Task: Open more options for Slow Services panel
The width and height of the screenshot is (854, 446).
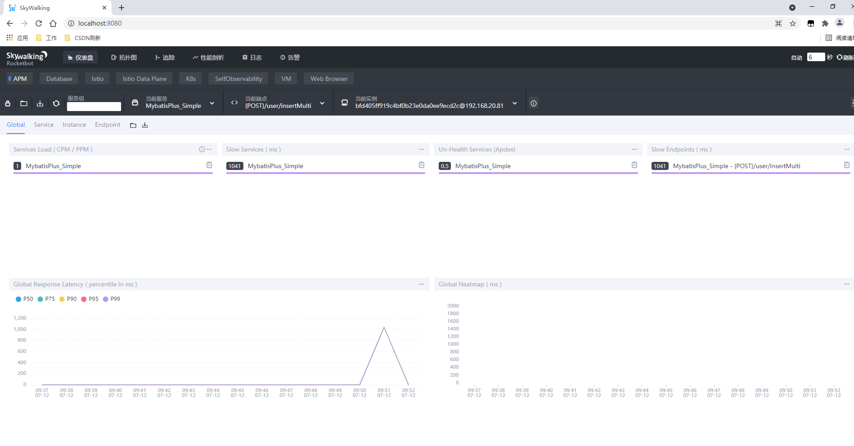Action: (422, 149)
